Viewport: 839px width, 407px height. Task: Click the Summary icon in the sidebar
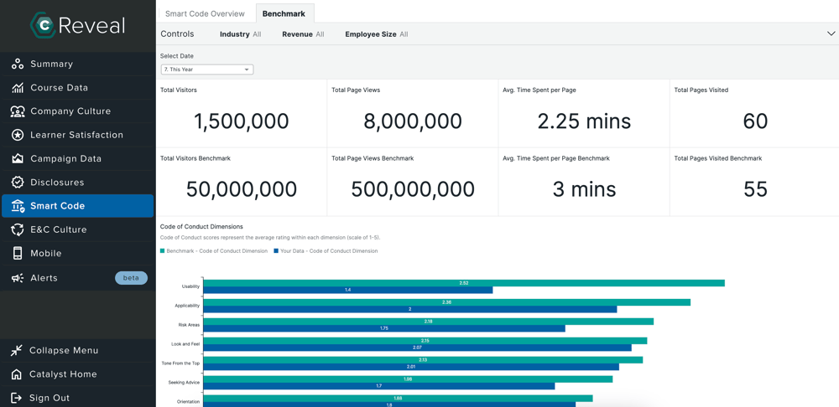click(17, 64)
